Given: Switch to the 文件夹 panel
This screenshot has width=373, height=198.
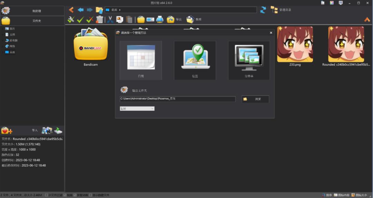Looking at the screenshot, I should coord(32,21).
